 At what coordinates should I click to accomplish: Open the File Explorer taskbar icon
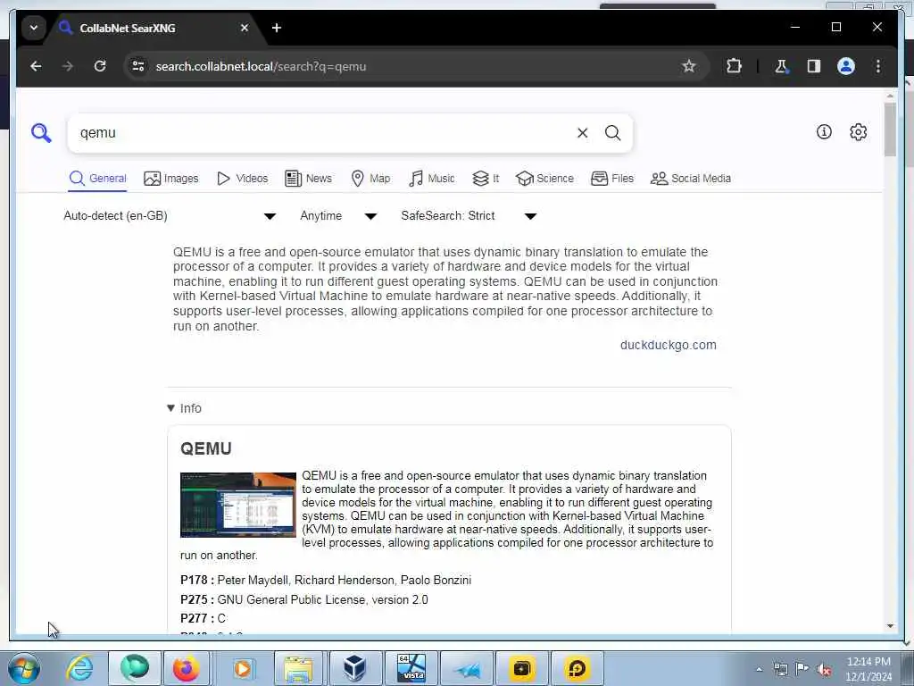[x=298, y=668]
